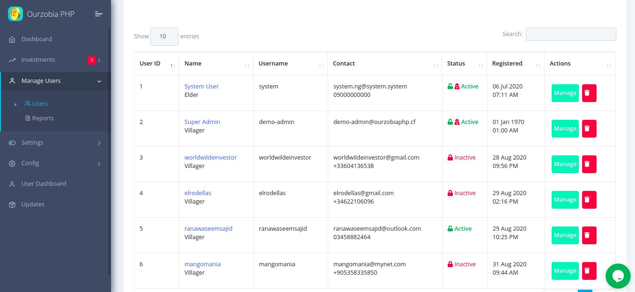Click the Updates box icon in sidebar

click(12, 204)
